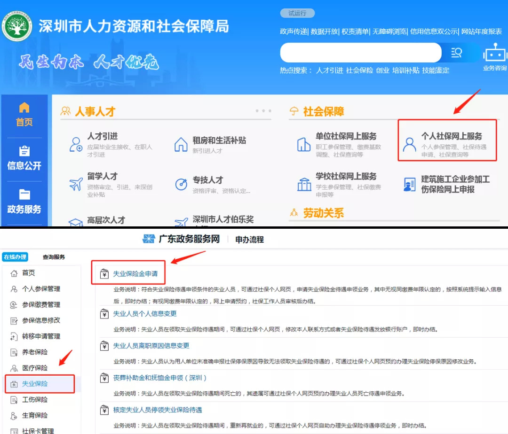Open the 丧葬补助金和抚恤金申领（深圳）link
This screenshot has height=434, width=508.
coord(159,378)
